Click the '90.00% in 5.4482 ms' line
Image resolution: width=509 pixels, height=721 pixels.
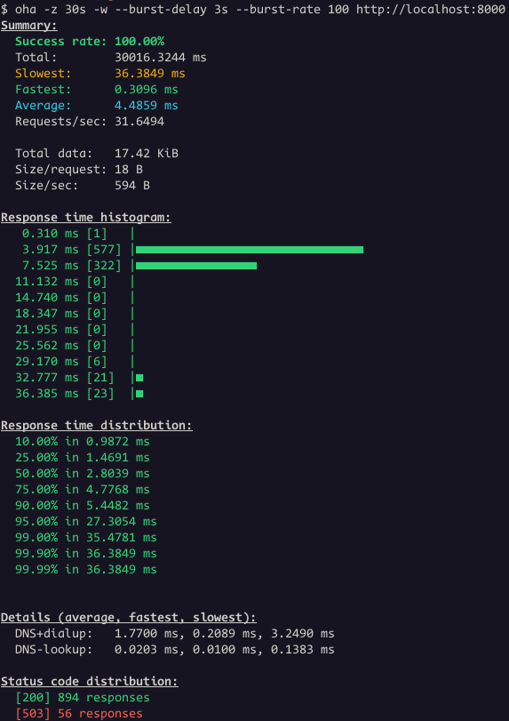tap(83, 506)
